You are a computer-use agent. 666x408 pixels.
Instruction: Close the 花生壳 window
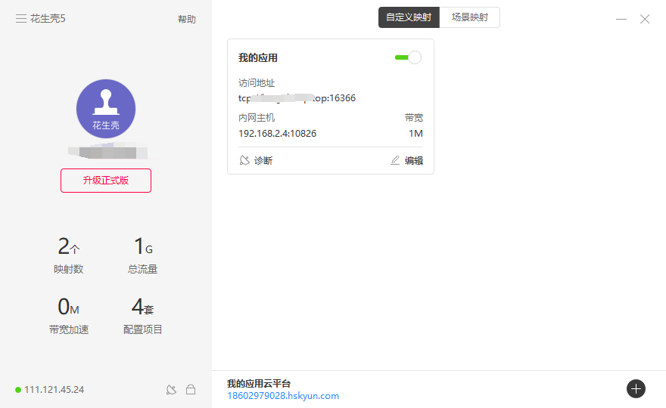click(645, 19)
